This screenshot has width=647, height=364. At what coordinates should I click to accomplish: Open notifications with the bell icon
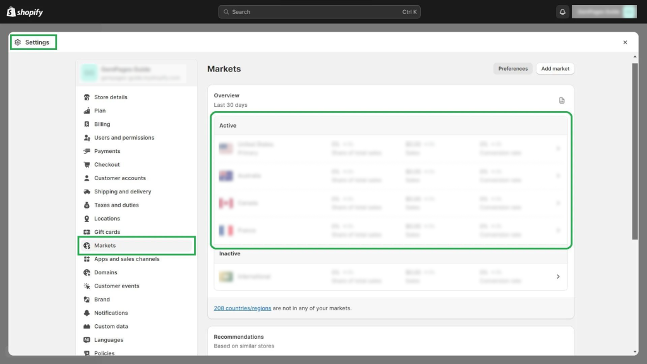[87, 313]
